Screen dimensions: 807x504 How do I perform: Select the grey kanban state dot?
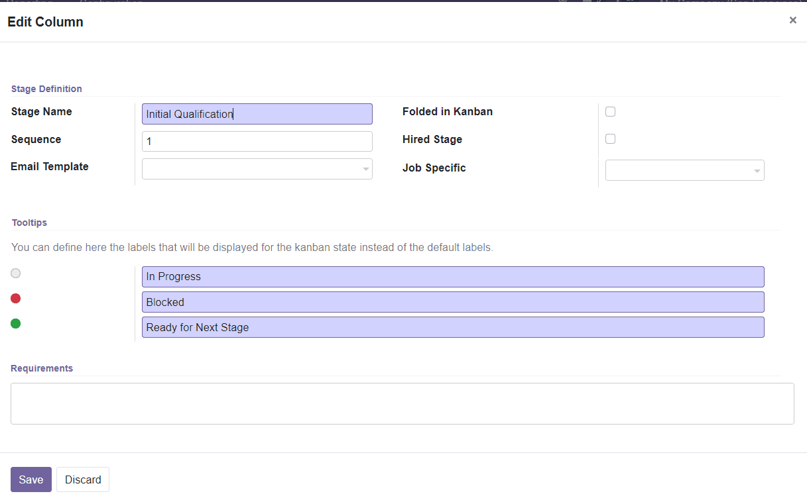tap(15, 273)
